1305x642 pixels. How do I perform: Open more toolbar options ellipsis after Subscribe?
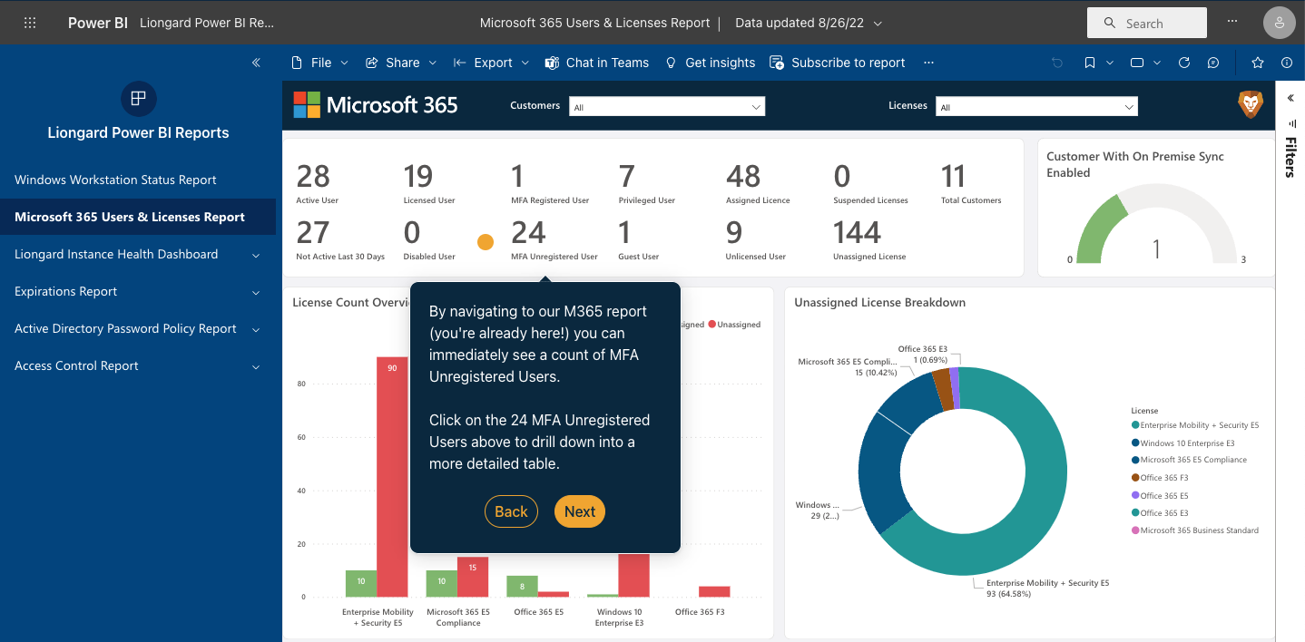click(x=928, y=63)
